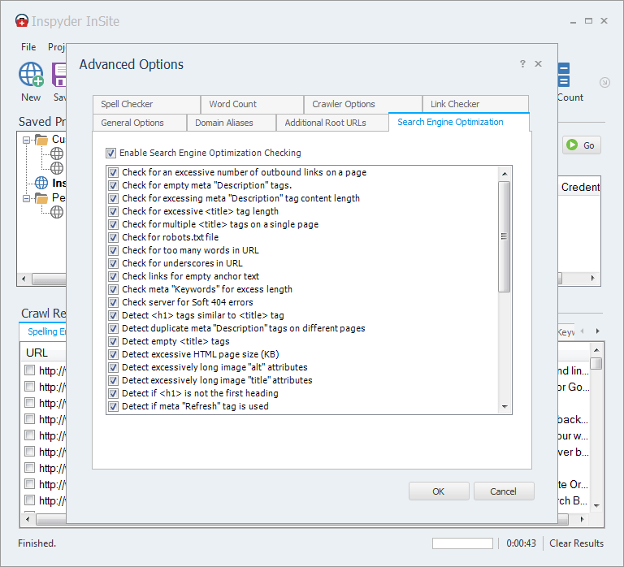Switch to Link Checker tab
Image resolution: width=624 pixels, height=567 pixels.
click(x=475, y=104)
